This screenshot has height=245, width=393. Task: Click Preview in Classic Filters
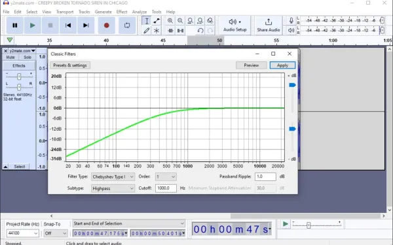(x=251, y=65)
